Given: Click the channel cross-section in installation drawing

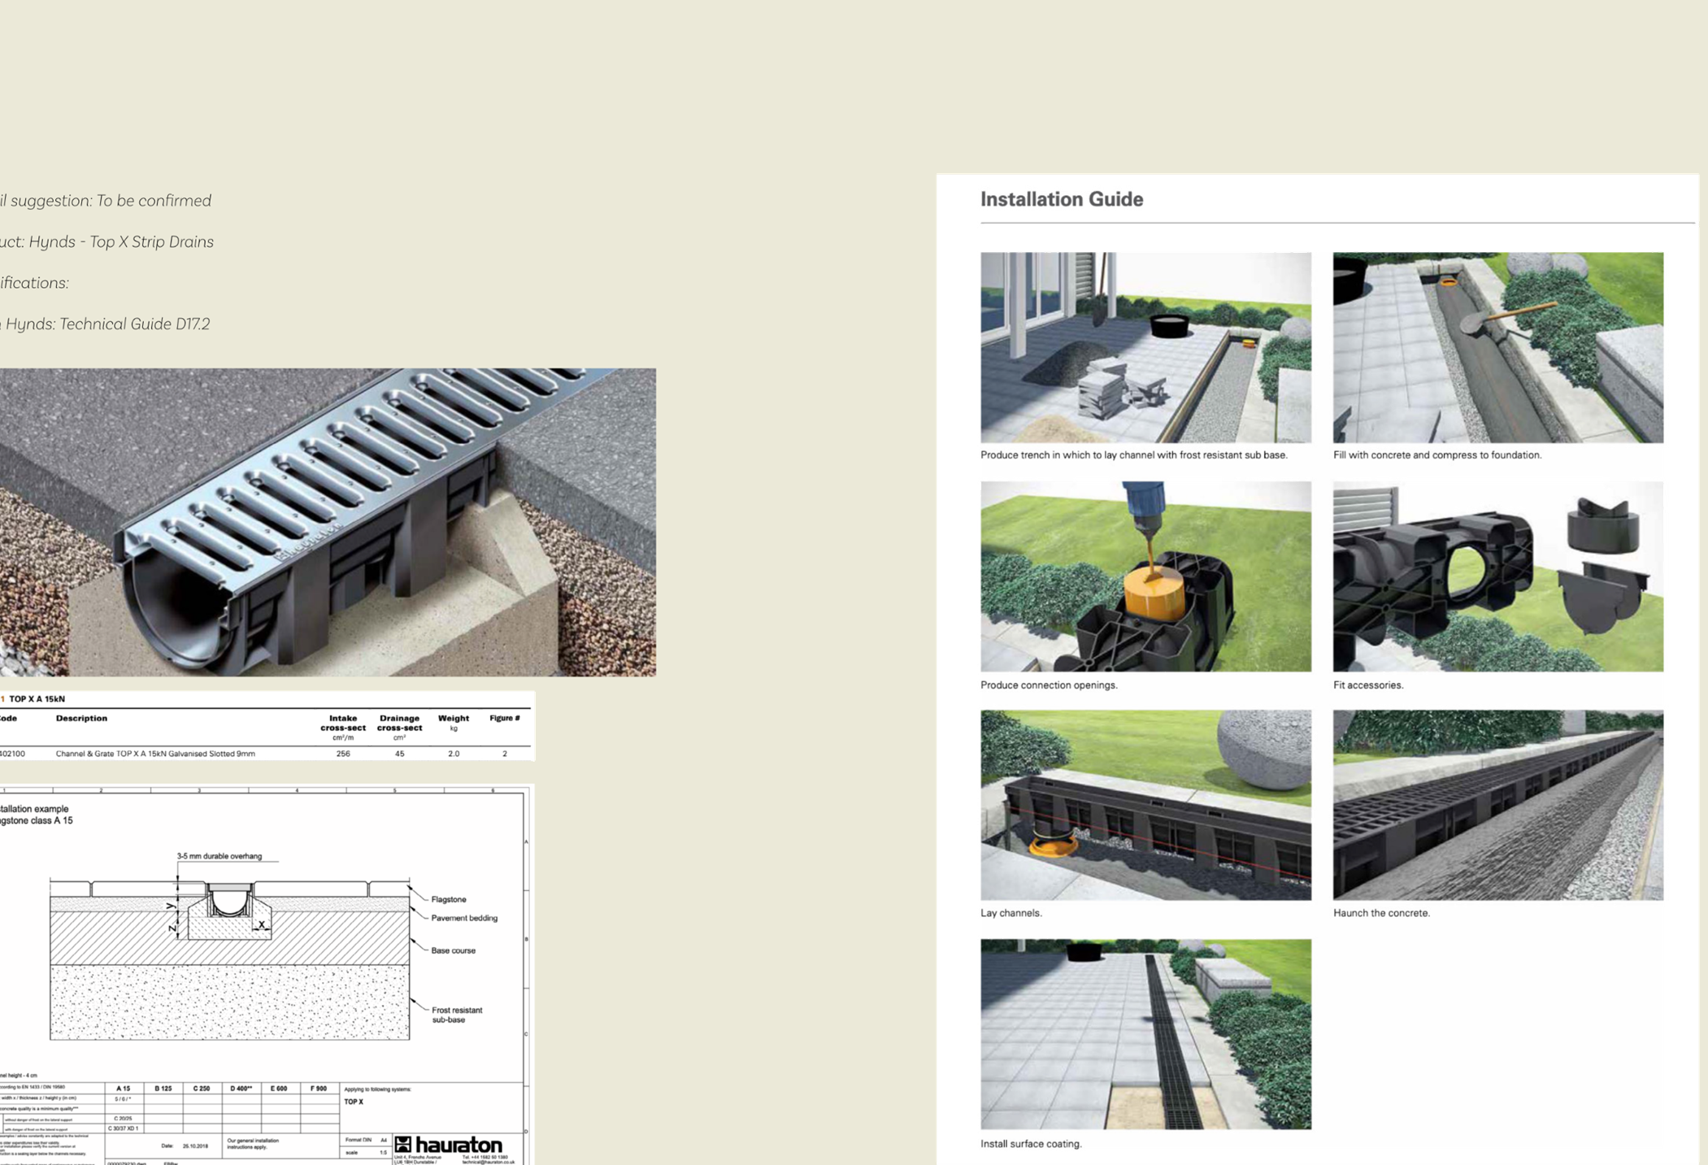Looking at the screenshot, I should (x=229, y=901).
